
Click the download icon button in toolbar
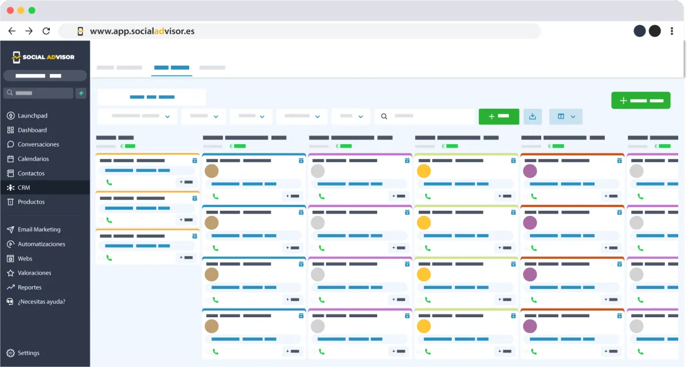click(x=533, y=117)
